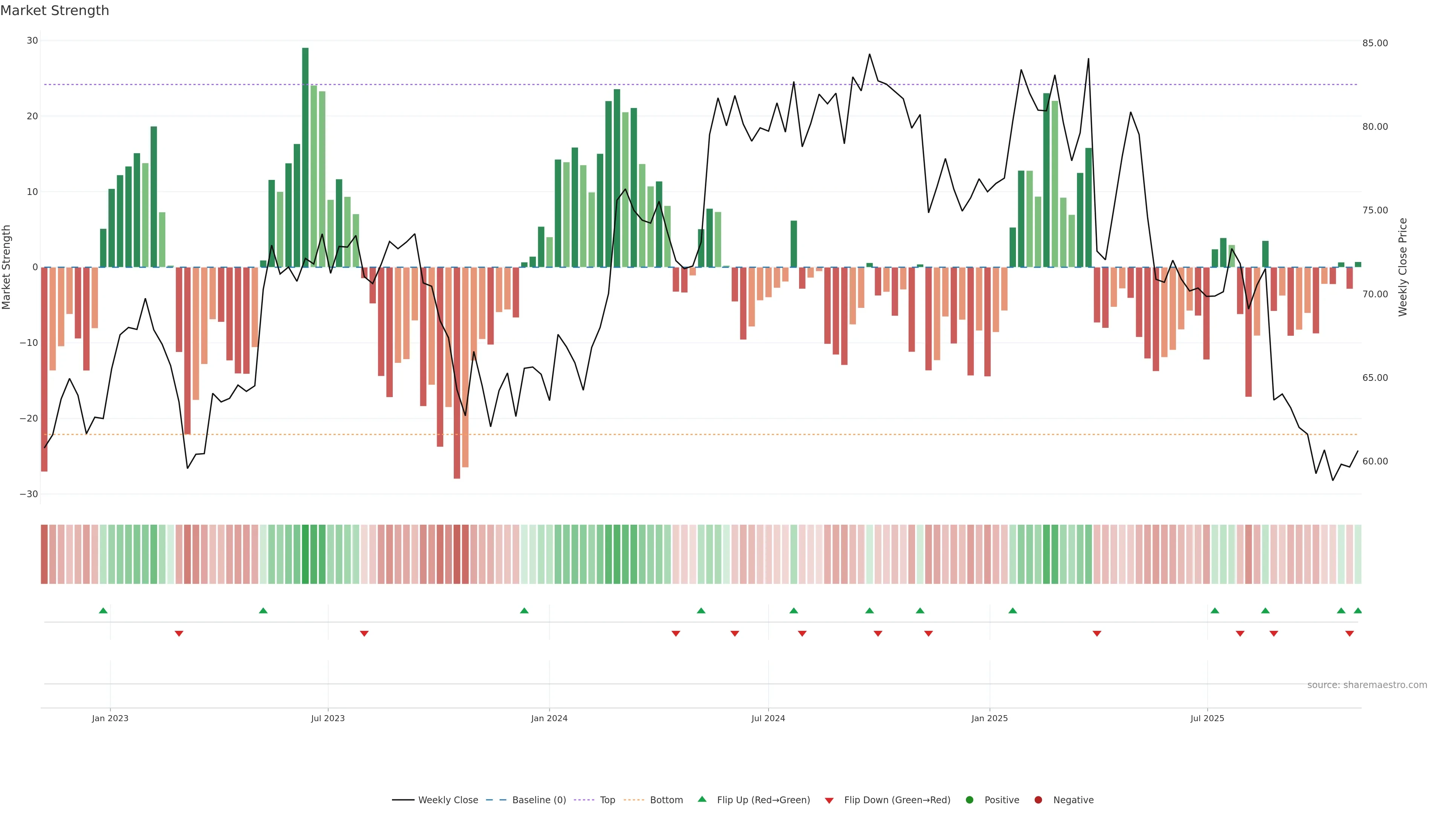Viewport: 1446px width, 813px height.
Task: Click the green Positive circle legend icon
Action: (969, 800)
